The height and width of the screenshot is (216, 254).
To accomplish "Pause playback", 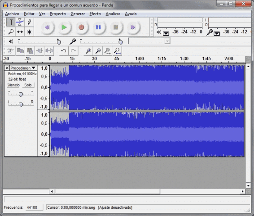I will pos(98,27).
